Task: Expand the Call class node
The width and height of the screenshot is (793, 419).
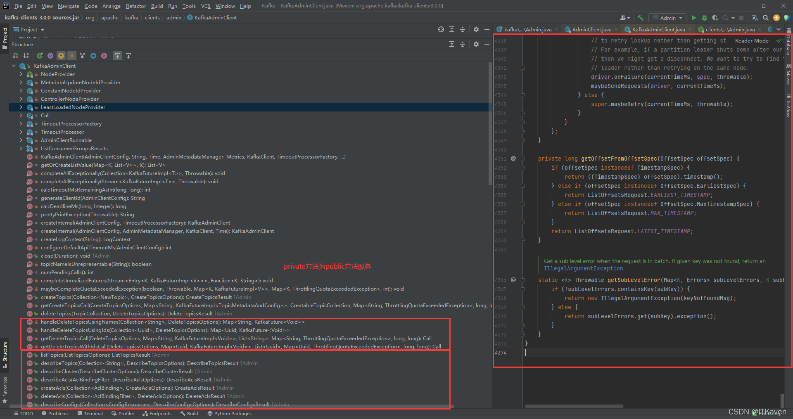Action: (x=21, y=116)
